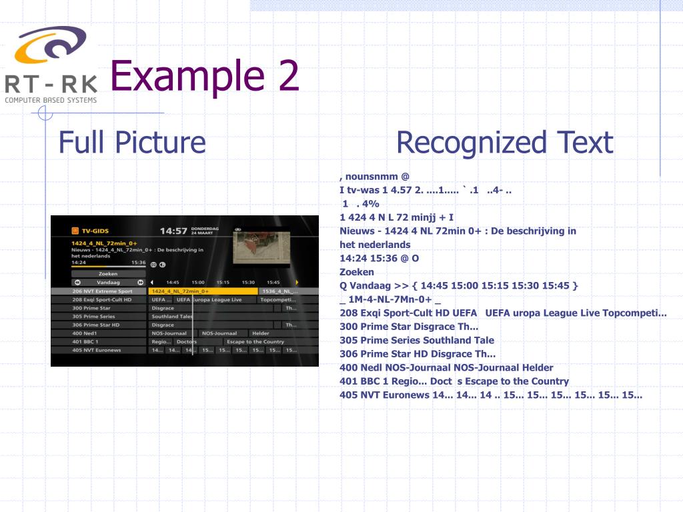Click recognized line starting '401 BBC 1 Regio...'
The image size is (683, 512).
[454, 381]
